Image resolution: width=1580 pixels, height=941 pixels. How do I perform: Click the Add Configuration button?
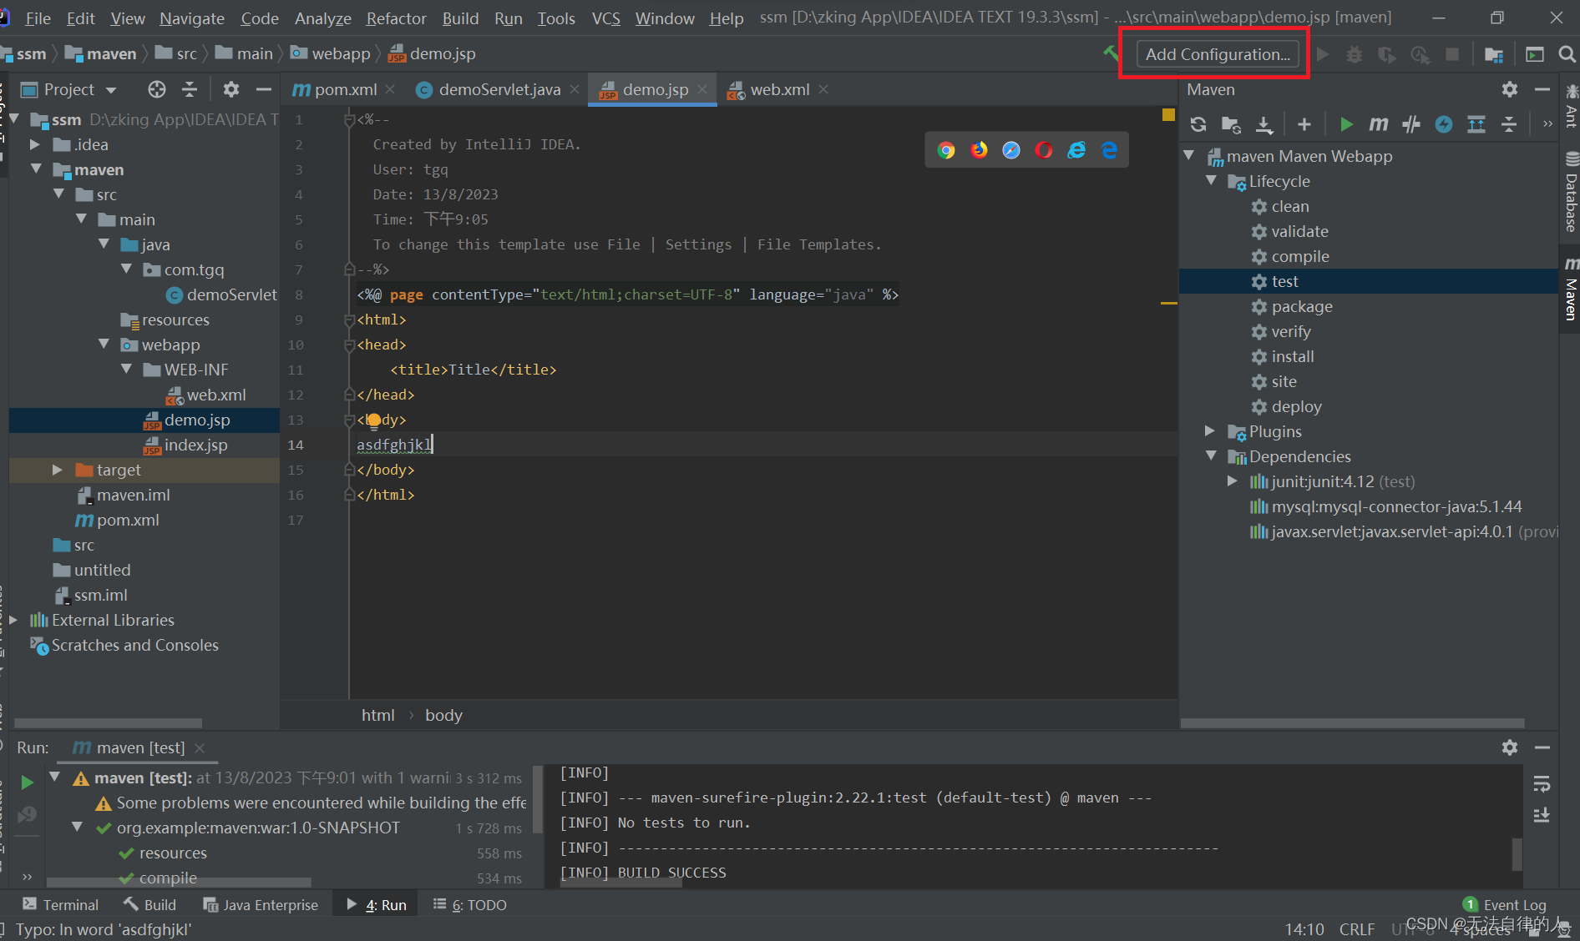point(1216,54)
